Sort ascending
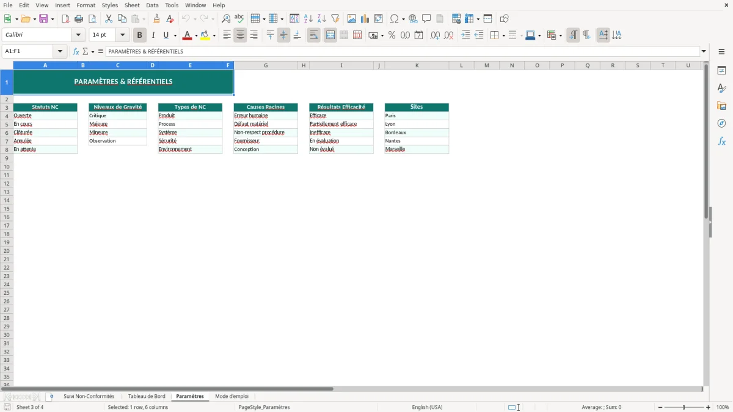The image size is (733, 412). pyautogui.click(x=308, y=19)
